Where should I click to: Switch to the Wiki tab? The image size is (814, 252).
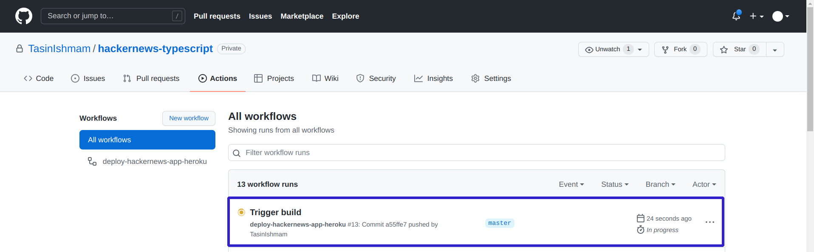[325, 78]
